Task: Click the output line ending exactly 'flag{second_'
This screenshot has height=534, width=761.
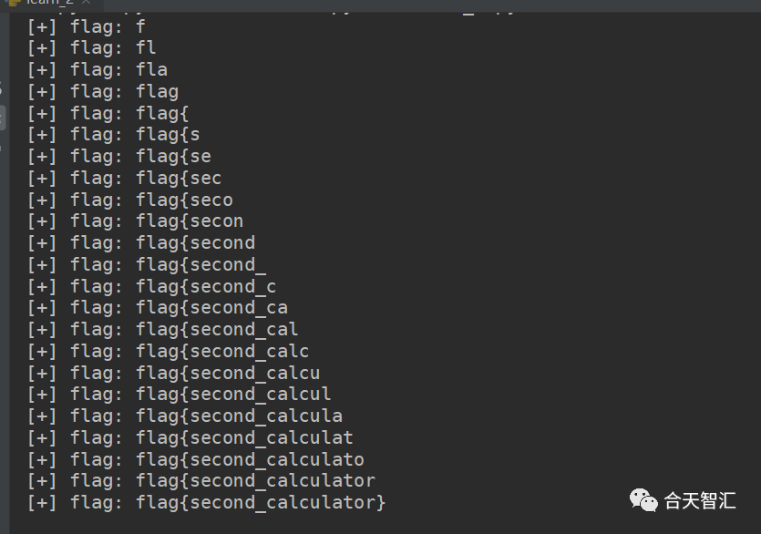Action: coord(146,265)
